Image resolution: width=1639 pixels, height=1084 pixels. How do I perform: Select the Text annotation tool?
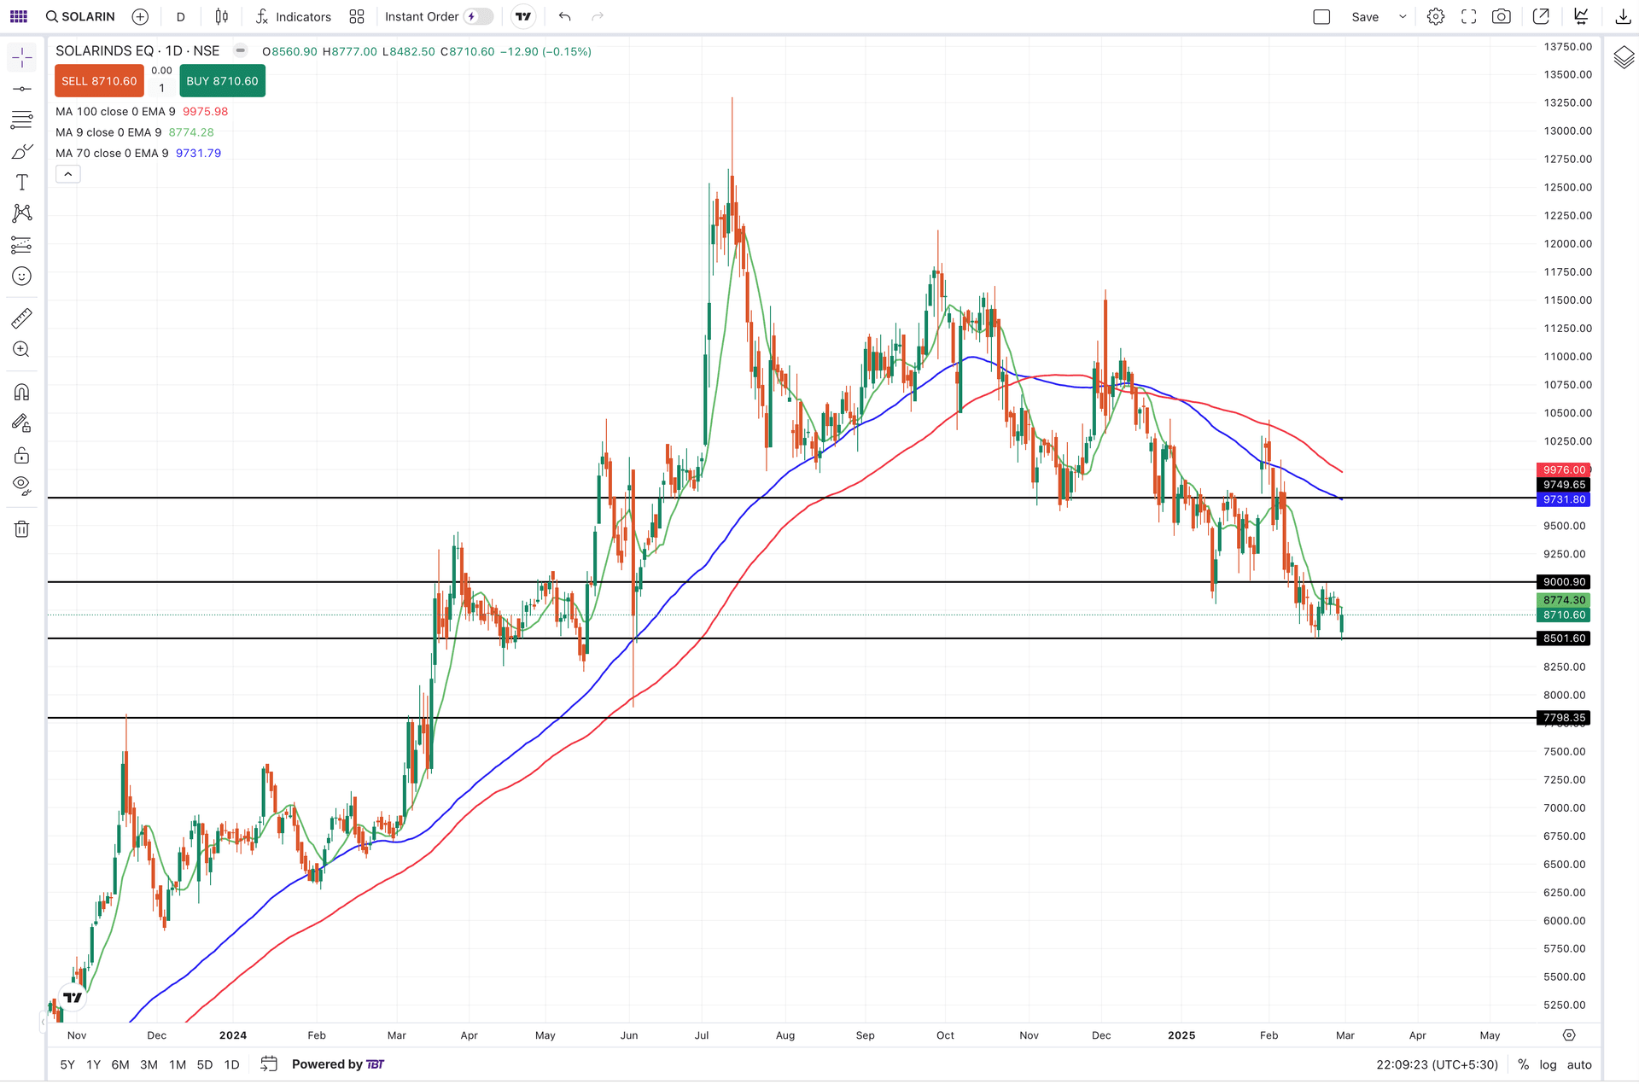tap(22, 182)
